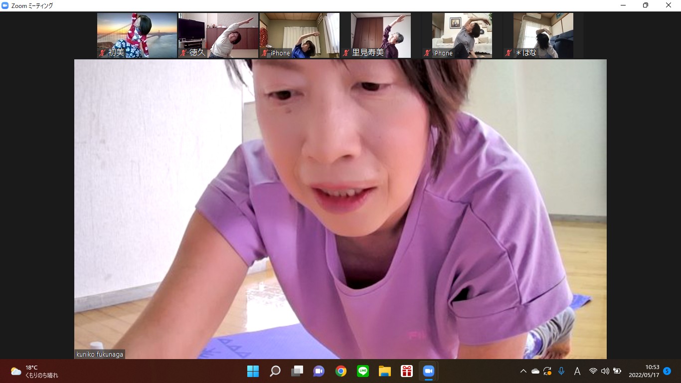Open OneDrive cloud tray icon
Viewport: 681px width, 383px height.
coord(535,371)
